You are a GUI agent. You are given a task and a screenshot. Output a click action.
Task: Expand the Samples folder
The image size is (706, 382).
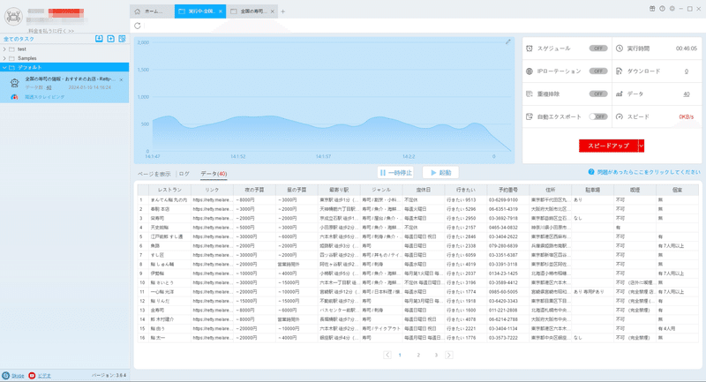point(4,58)
